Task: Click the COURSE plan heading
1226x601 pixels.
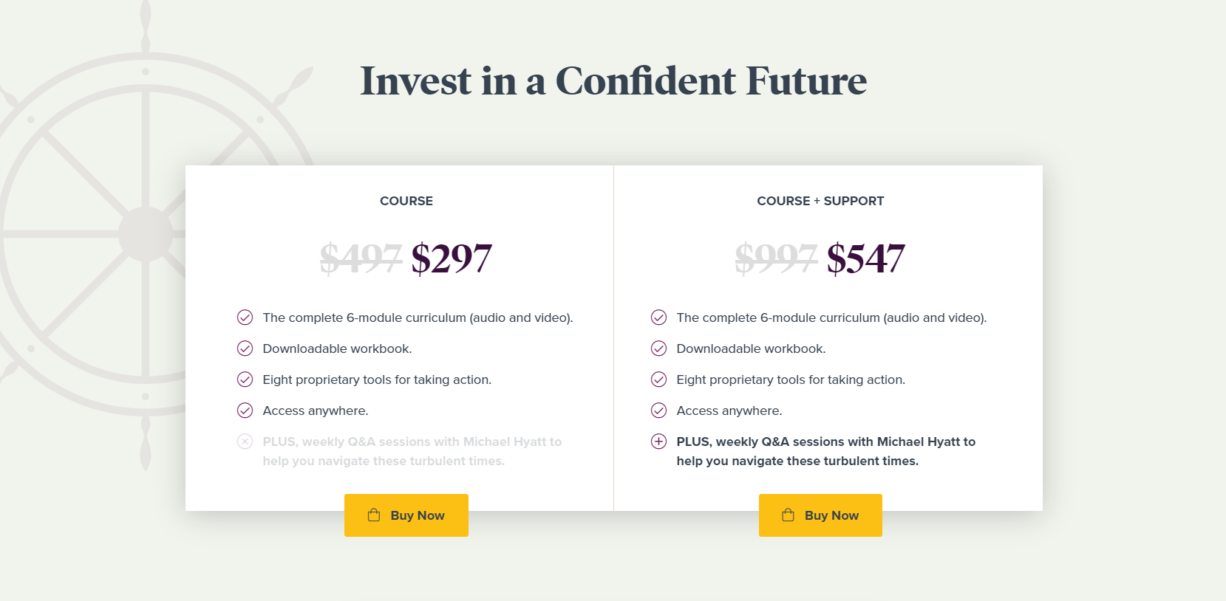Action: [x=406, y=201]
